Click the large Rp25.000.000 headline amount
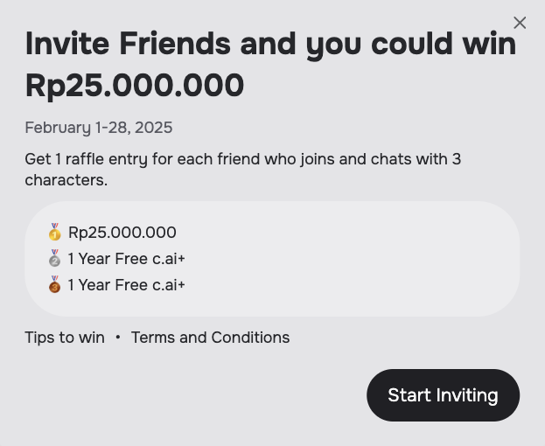 pos(135,86)
